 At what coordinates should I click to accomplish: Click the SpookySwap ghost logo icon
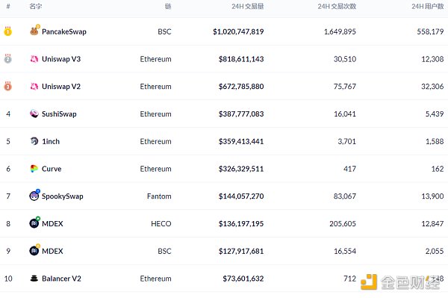pos(34,196)
